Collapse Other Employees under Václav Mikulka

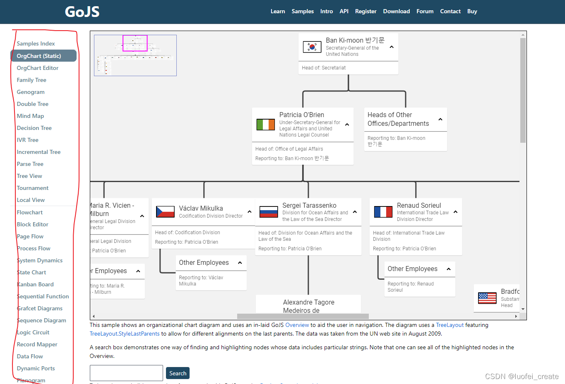pyautogui.click(x=240, y=263)
